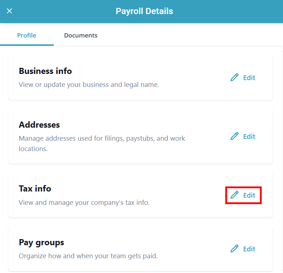Select the Tax info card heading
Screen dimensions: 283x273
(35, 189)
